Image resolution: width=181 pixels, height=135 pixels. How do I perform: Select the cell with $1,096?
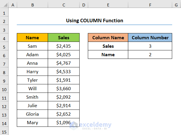[63, 123]
